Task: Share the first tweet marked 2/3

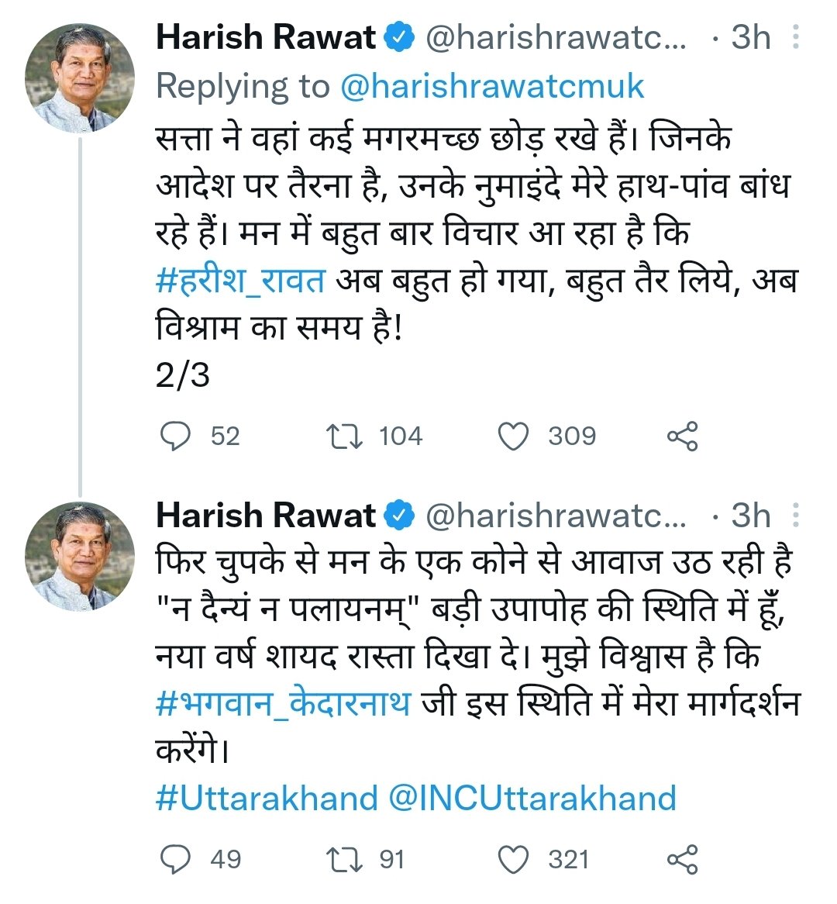Action: pos(682,436)
